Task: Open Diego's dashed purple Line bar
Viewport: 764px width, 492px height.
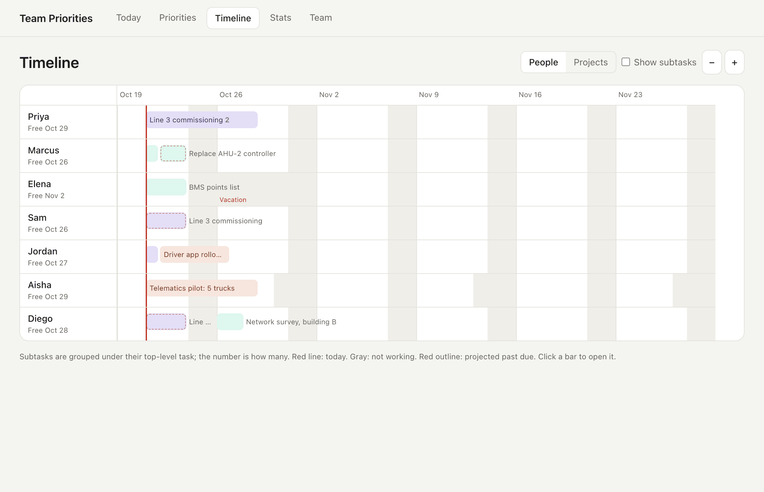Action: click(x=166, y=322)
